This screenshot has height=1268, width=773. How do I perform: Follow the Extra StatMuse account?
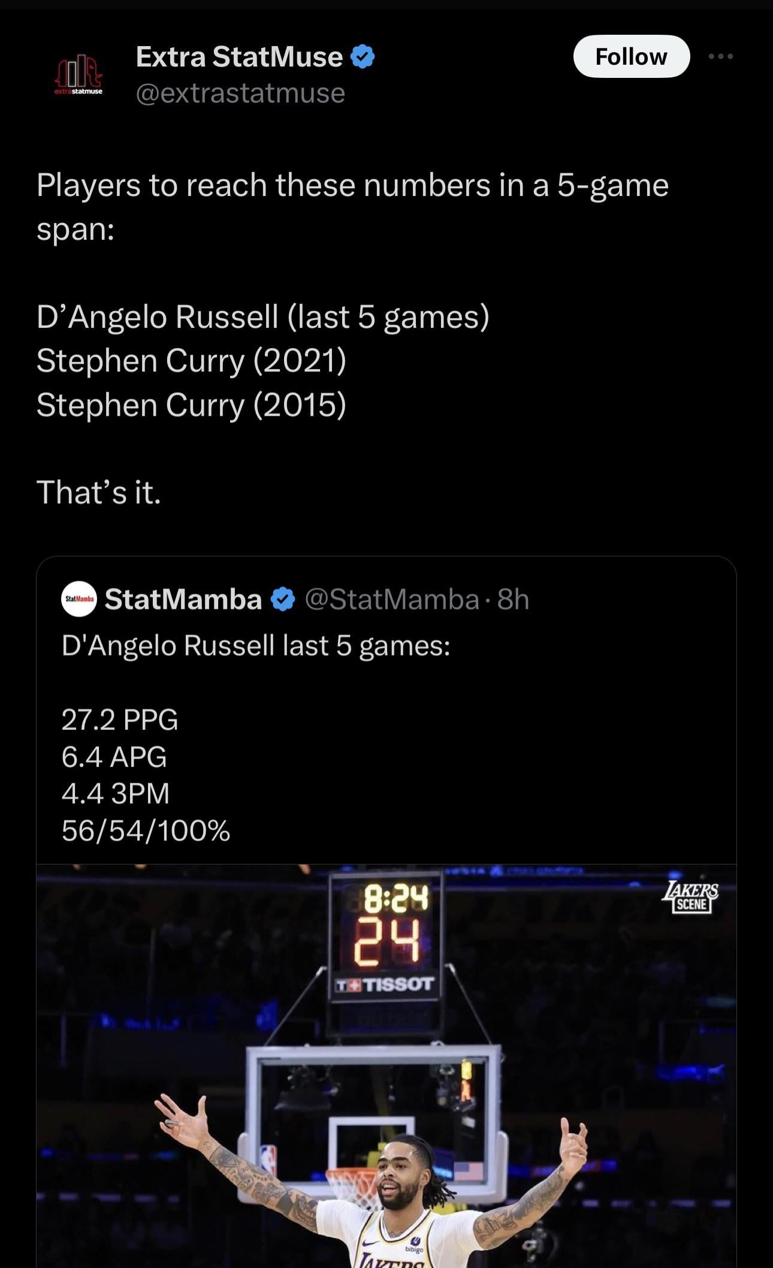click(x=631, y=56)
